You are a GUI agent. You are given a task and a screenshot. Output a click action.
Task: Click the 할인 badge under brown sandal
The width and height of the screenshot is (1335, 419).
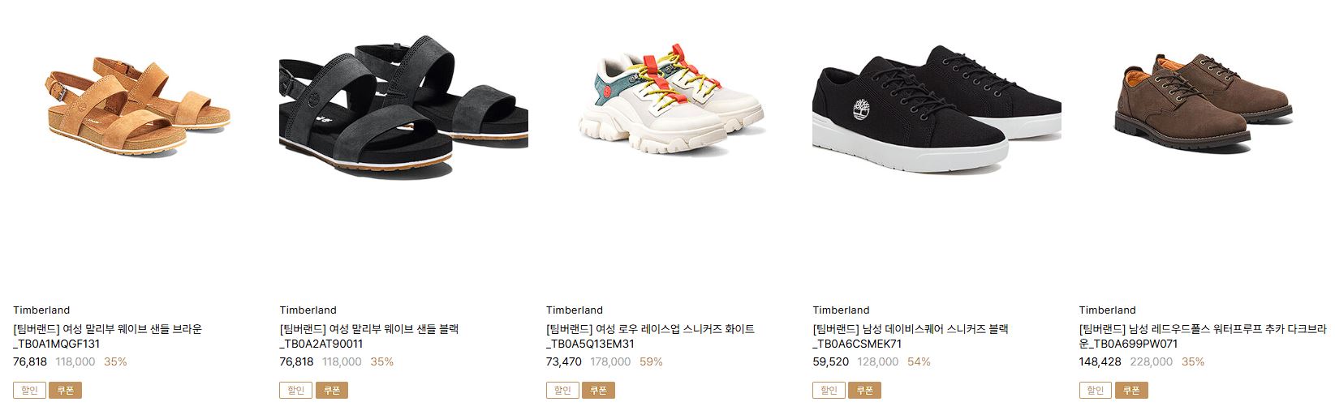point(29,391)
